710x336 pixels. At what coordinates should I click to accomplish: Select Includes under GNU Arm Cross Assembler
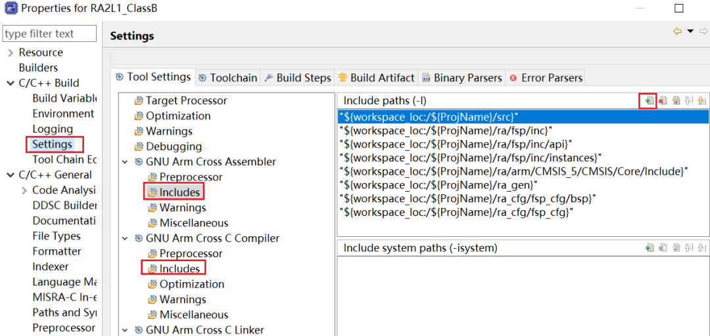click(x=179, y=192)
